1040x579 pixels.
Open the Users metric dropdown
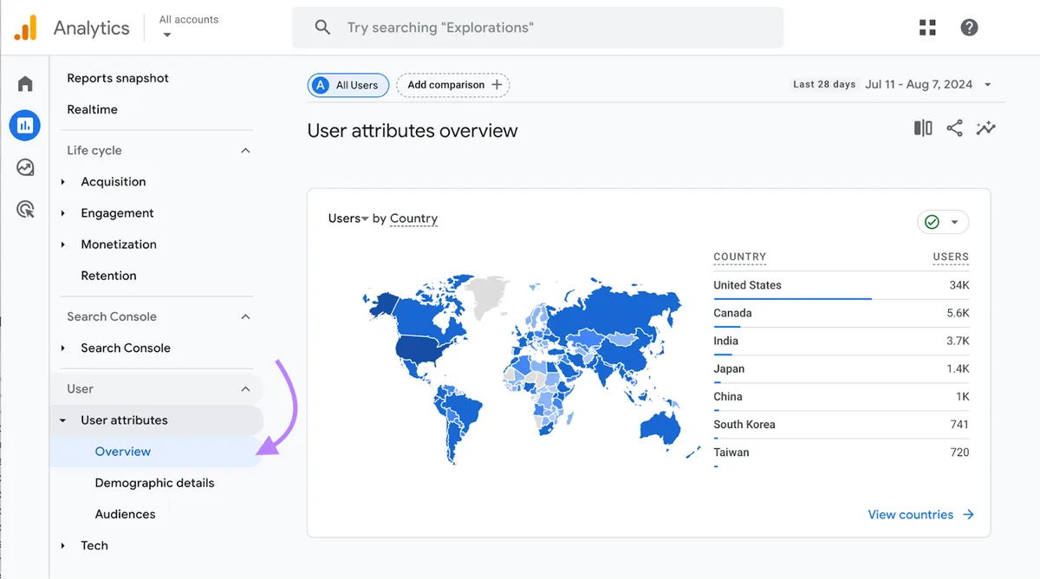click(348, 218)
